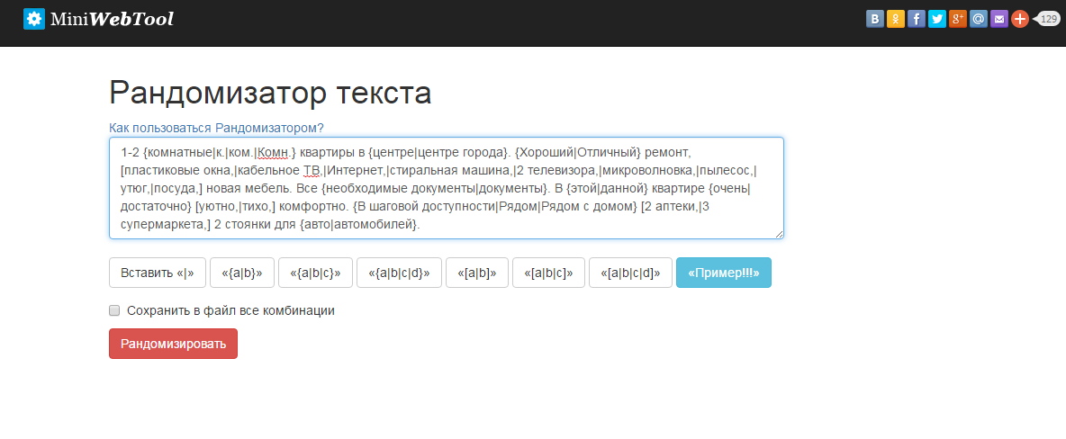Share on Google Plus icon
The height and width of the screenshot is (439, 1066).
click(x=958, y=19)
